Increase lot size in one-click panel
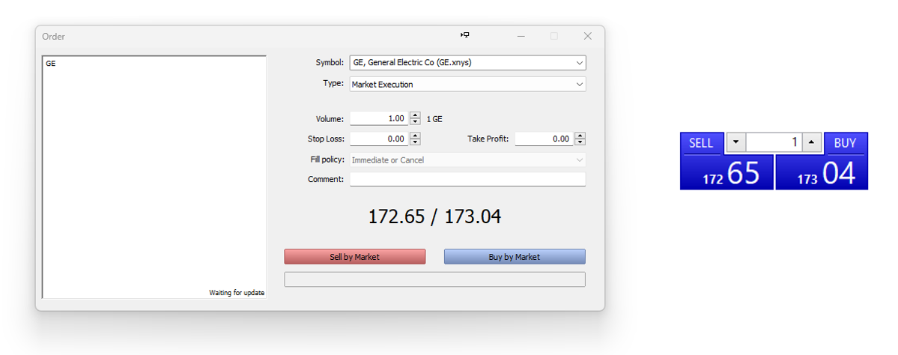 (x=812, y=143)
